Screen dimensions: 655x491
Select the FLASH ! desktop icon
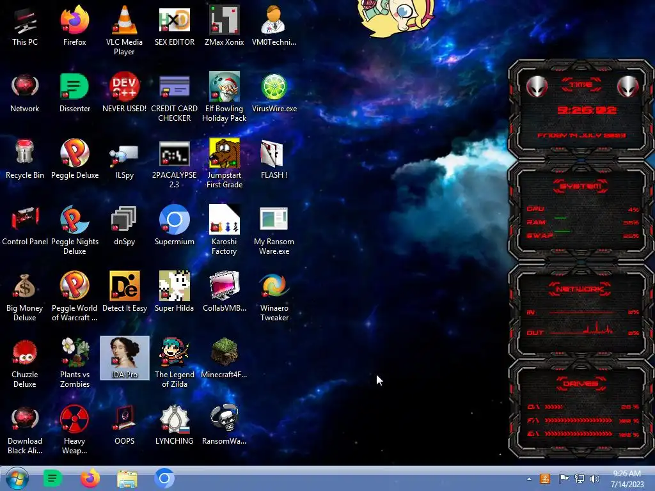point(274,159)
